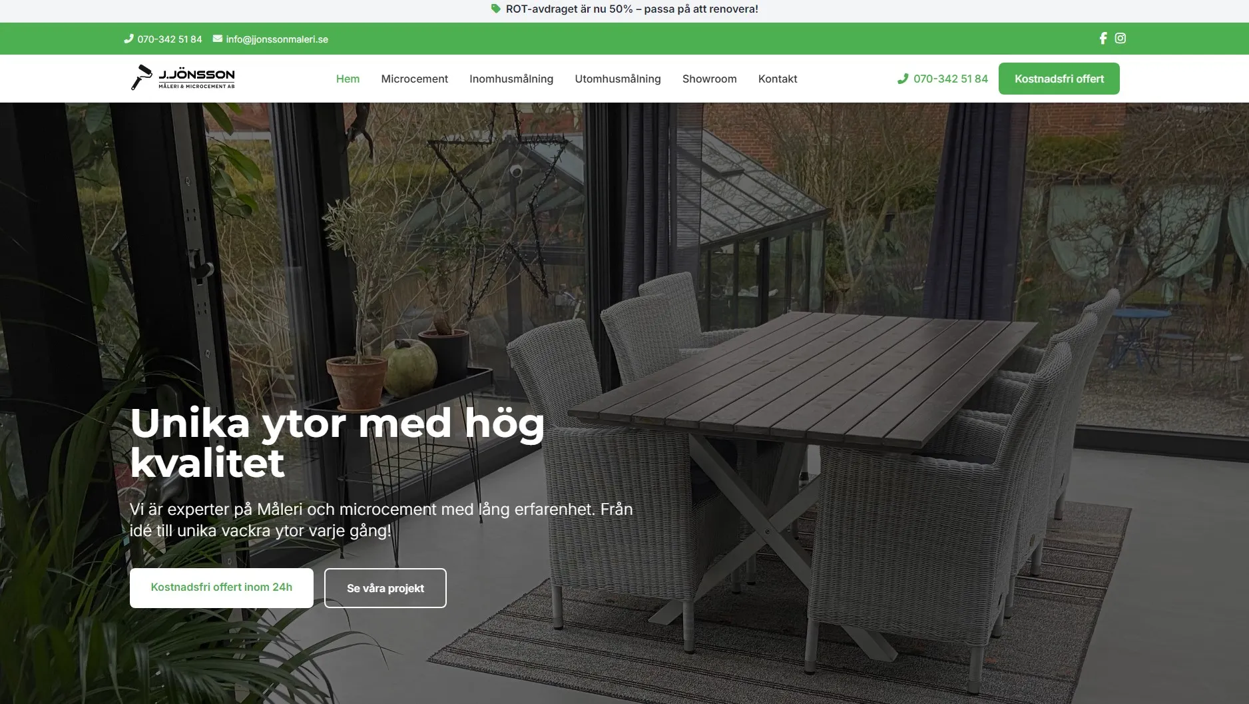Click 070-342 51 84 in top green bar
The image size is (1249, 704).
point(170,39)
